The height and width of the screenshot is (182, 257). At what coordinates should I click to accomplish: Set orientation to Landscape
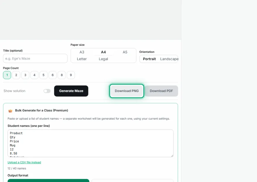pos(169,59)
